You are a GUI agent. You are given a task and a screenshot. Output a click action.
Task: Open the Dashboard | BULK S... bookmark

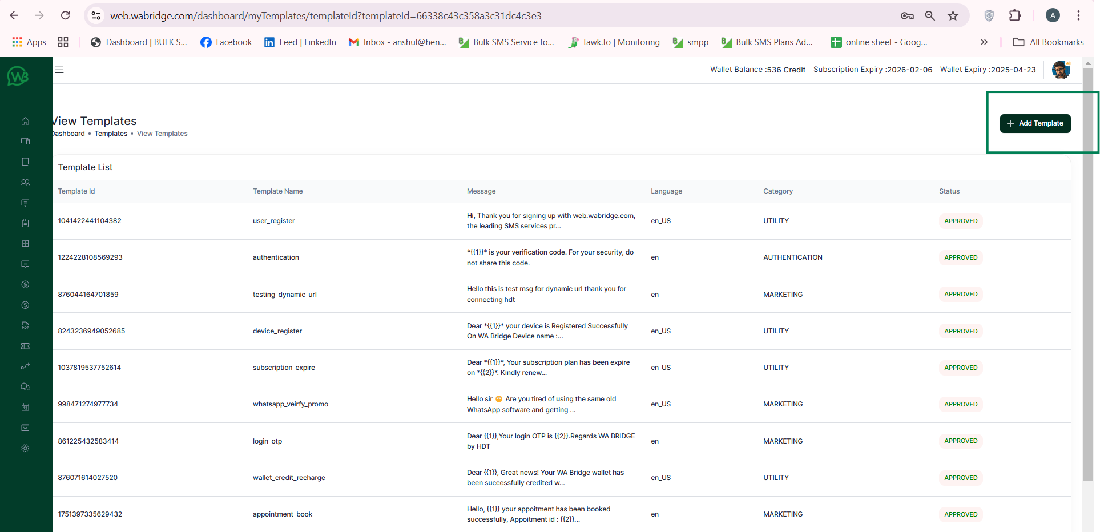point(139,42)
